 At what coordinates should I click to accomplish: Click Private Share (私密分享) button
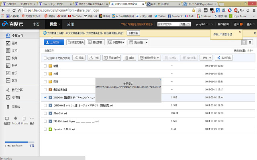(x=224, y=58)
